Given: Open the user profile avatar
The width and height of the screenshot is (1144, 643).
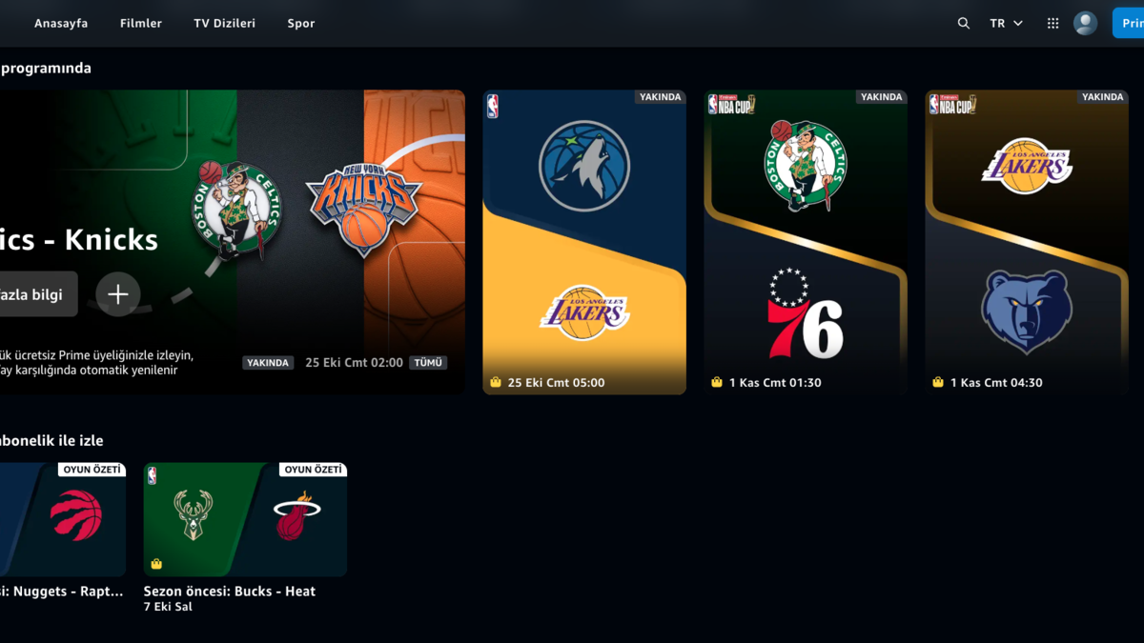Looking at the screenshot, I should point(1085,23).
